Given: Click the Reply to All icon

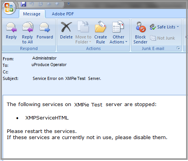Looking at the screenshot, I should coord(27,27).
